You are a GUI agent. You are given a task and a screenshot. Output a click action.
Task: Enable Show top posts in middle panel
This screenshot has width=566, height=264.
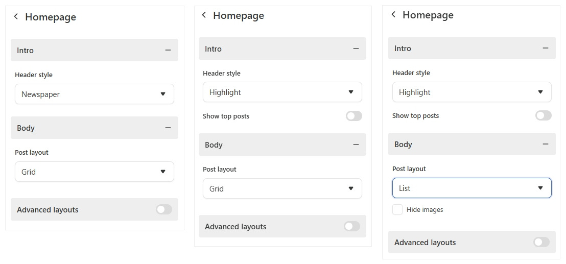tap(353, 116)
